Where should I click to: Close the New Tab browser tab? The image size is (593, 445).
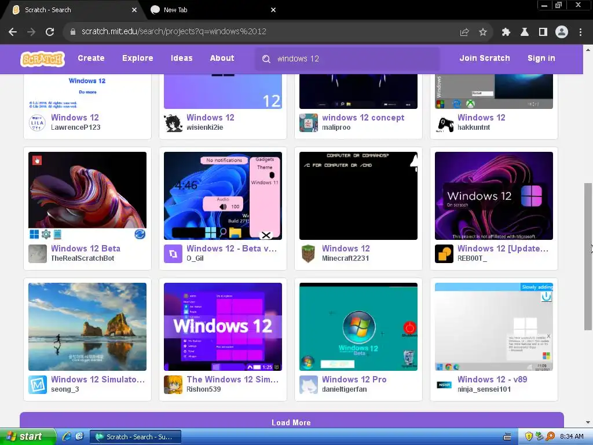(273, 10)
